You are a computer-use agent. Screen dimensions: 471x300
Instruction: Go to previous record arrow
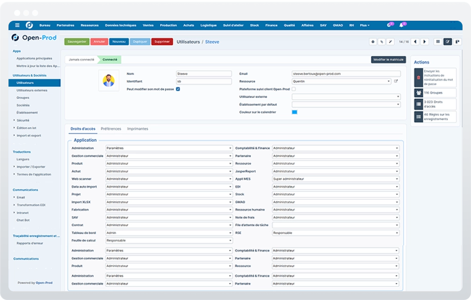point(415,42)
